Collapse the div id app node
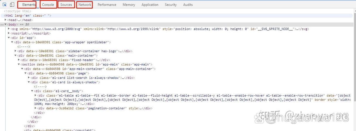The width and height of the screenshot is (356, 131). pos(9,38)
